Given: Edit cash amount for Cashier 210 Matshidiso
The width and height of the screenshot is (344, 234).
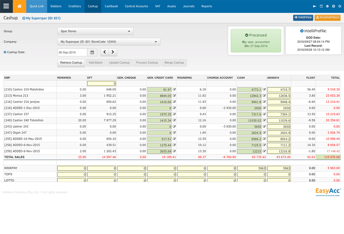Looking at the screenshot, I should click(264, 89).
